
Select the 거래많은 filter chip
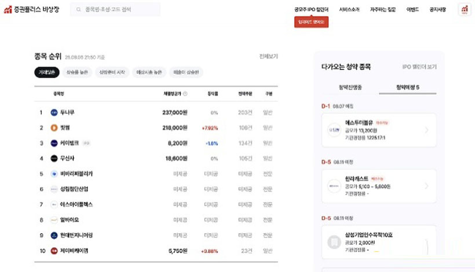point(46,72)
